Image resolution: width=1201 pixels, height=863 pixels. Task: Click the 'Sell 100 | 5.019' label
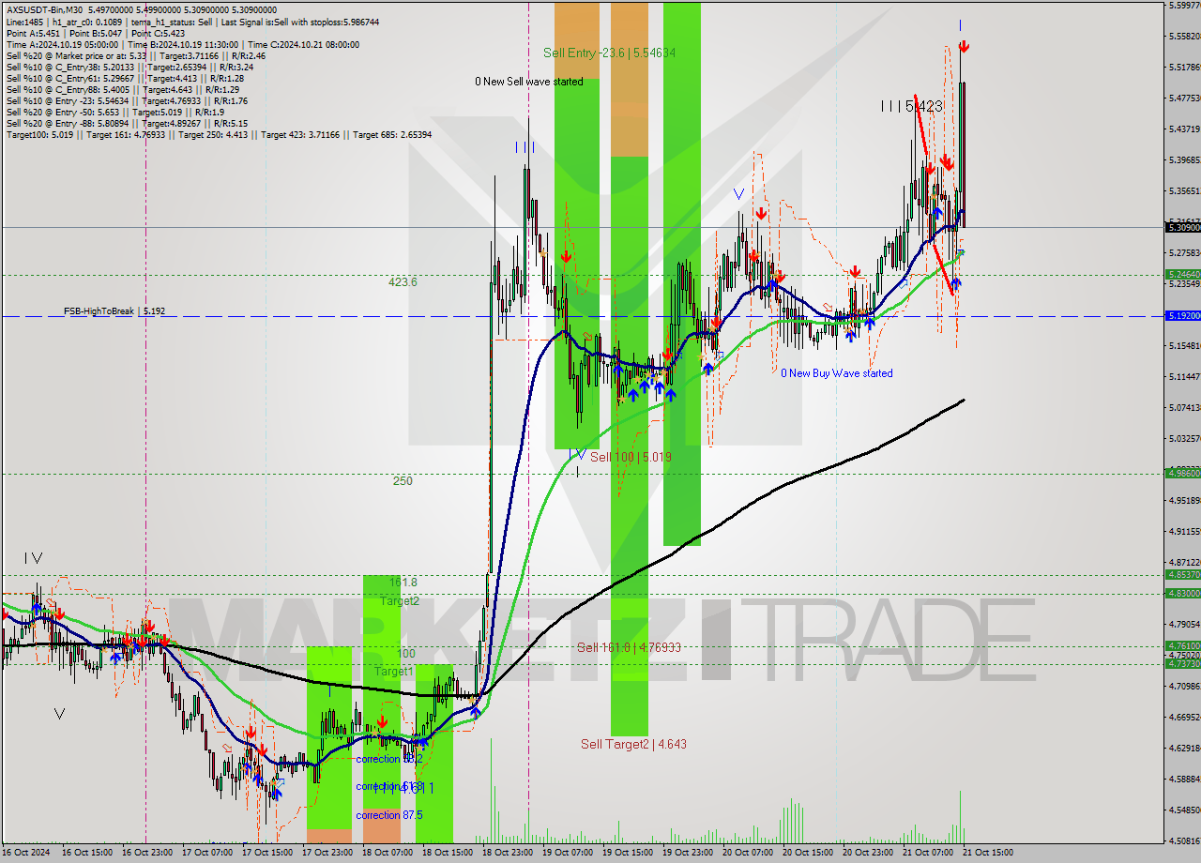pyautogui.click(x=631, y=457)
